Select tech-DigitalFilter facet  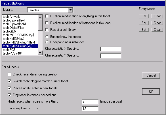click(20, 28)
